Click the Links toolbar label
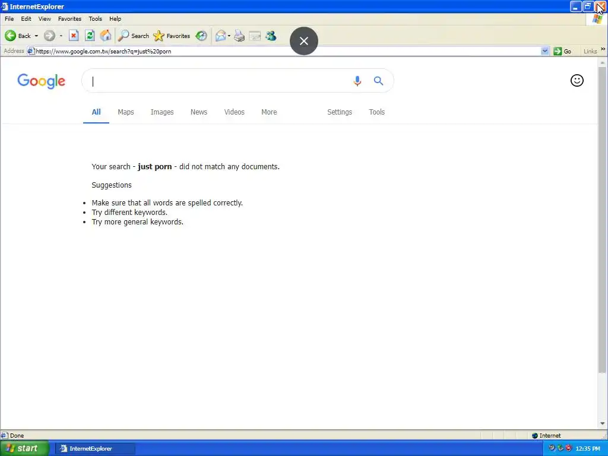Image resolution: width=608 pixels, height=456 pixels. 590,51
